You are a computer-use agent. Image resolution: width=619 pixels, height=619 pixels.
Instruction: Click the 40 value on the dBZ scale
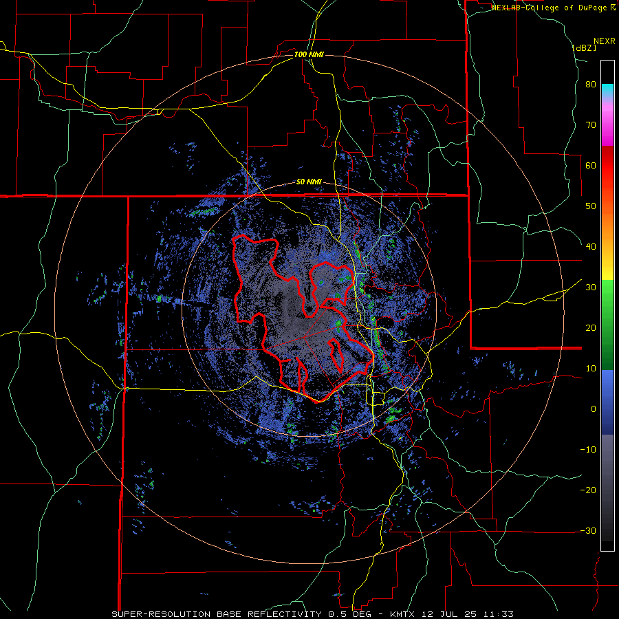click(x=591, y=247)
